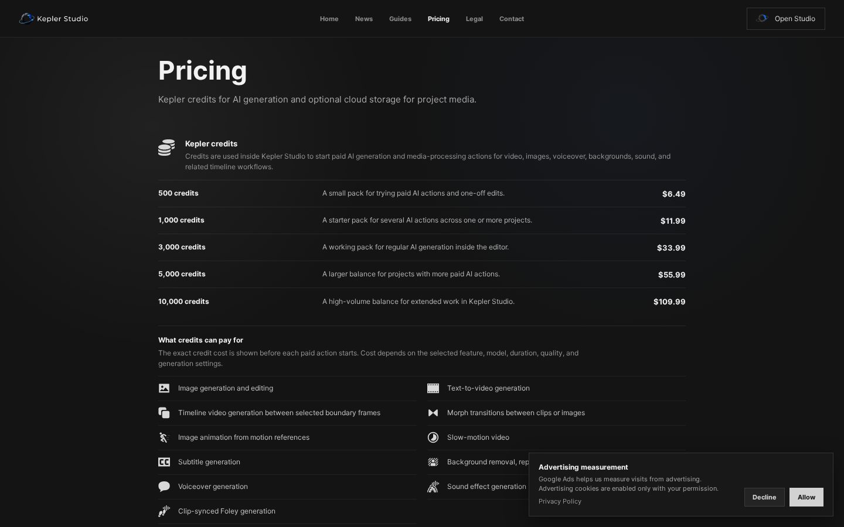Image resolution: width=844 pixels, height=527 pixels.
Task: Click the Background removal icon
Action: [x=433, y=462]
